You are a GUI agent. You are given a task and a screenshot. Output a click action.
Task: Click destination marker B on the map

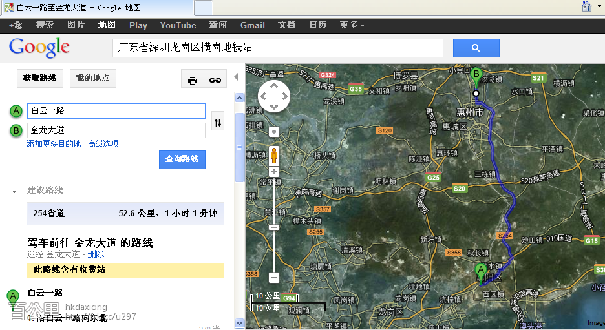[476, 76]
